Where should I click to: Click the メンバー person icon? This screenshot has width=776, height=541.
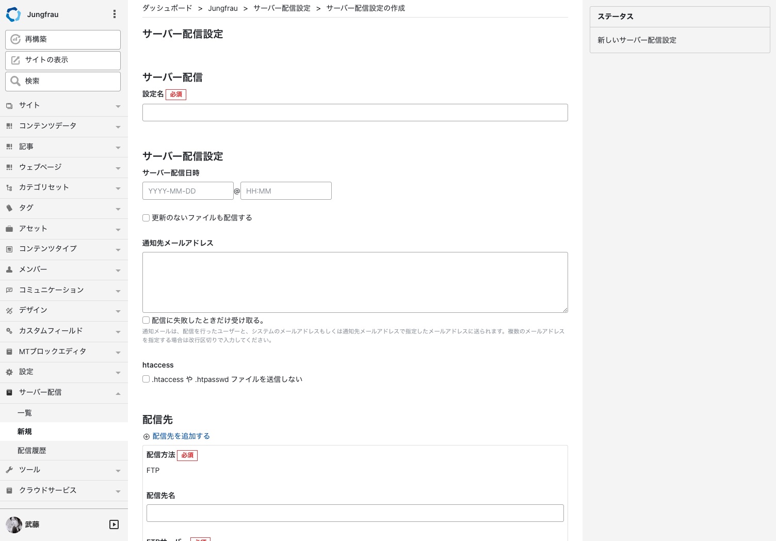coord(9,269)
